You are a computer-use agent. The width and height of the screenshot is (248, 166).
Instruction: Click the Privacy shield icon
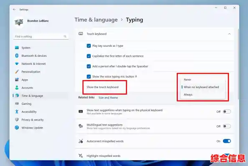click(17, 120)
